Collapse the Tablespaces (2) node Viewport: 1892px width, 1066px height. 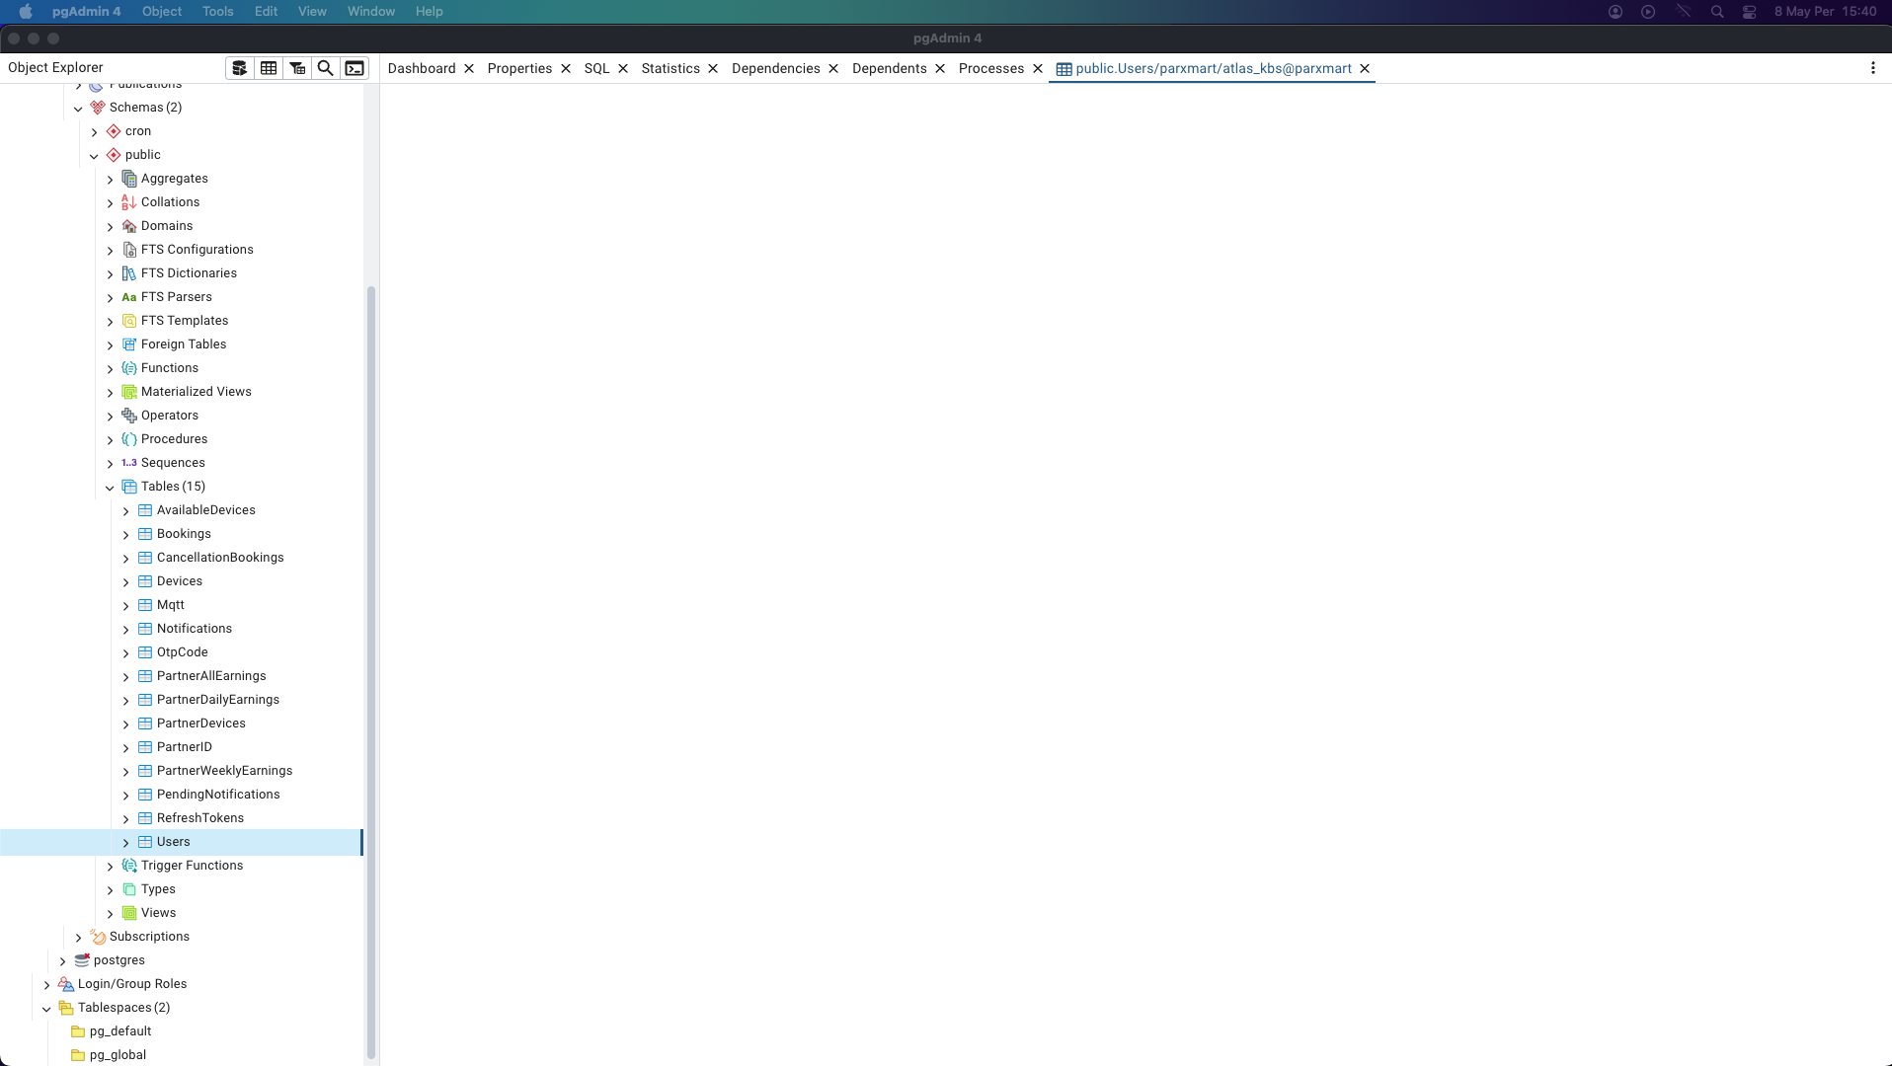(x=46, y=1008)
